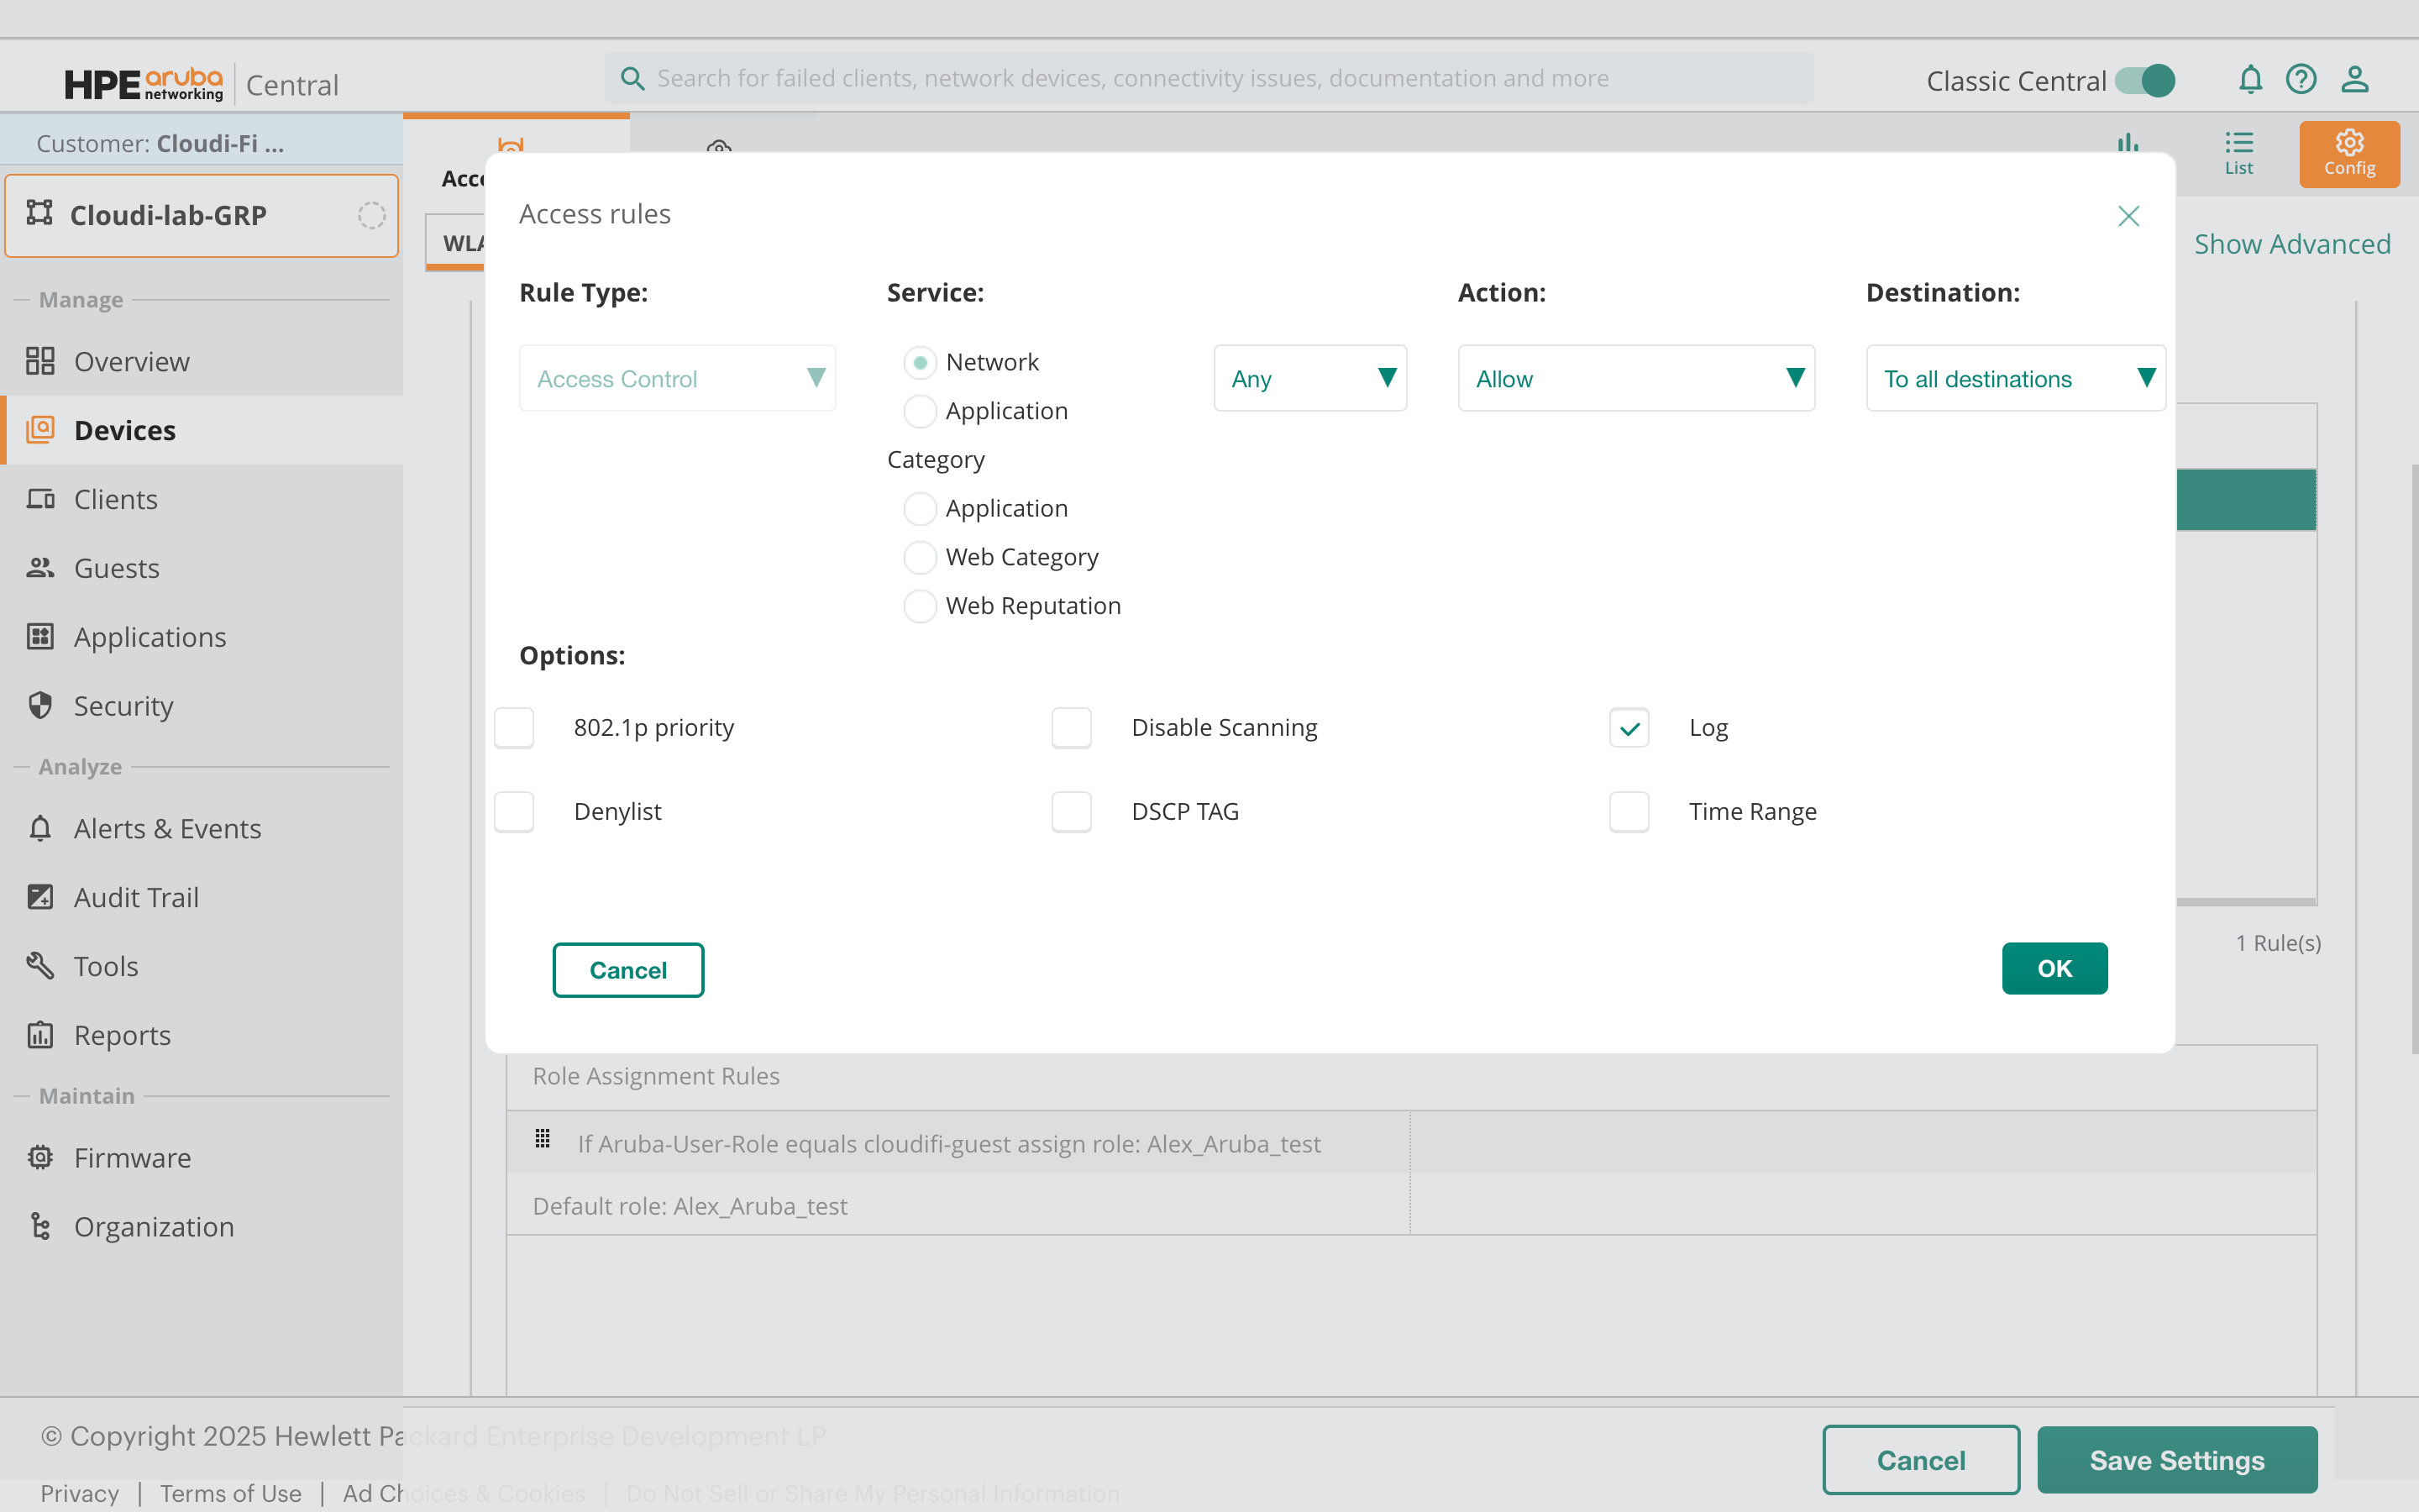Open the help question mark icon
The height and width of the screenshot is (1512, 2419).
coord(2301,79)
